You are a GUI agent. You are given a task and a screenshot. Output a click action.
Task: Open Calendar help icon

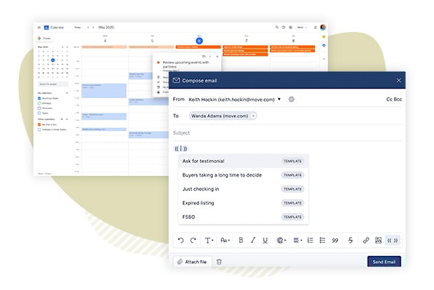point(284,27)
